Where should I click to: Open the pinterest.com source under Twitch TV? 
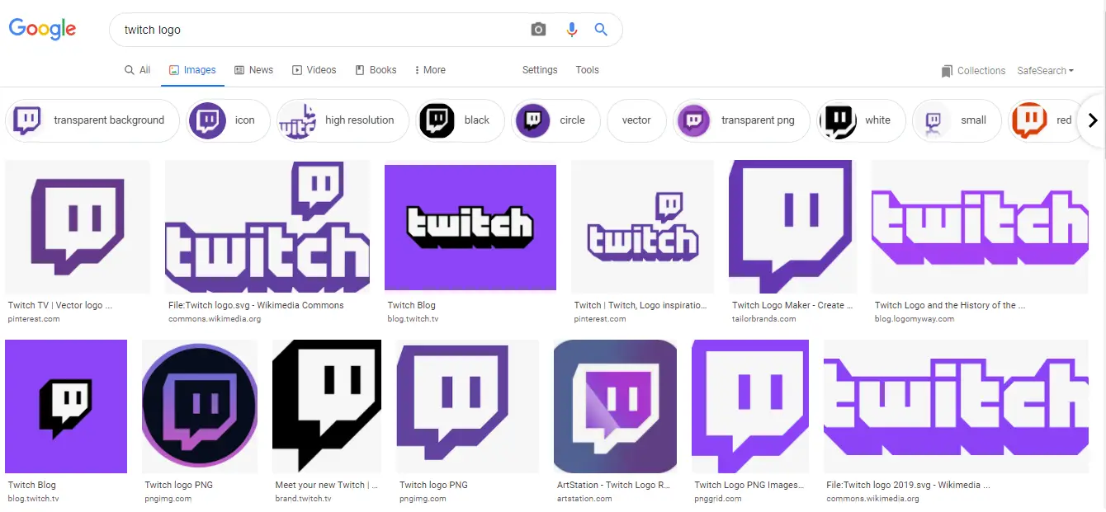[34, 319]
